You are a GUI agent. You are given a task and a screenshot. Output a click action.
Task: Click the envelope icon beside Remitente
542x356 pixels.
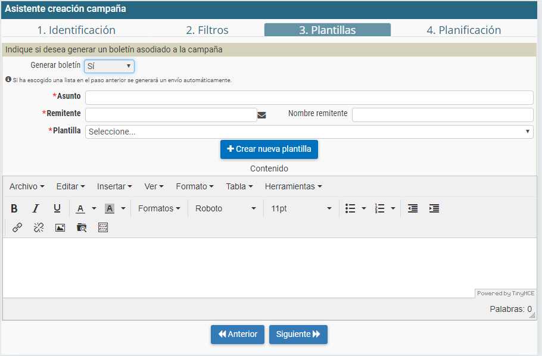(261, 115)
